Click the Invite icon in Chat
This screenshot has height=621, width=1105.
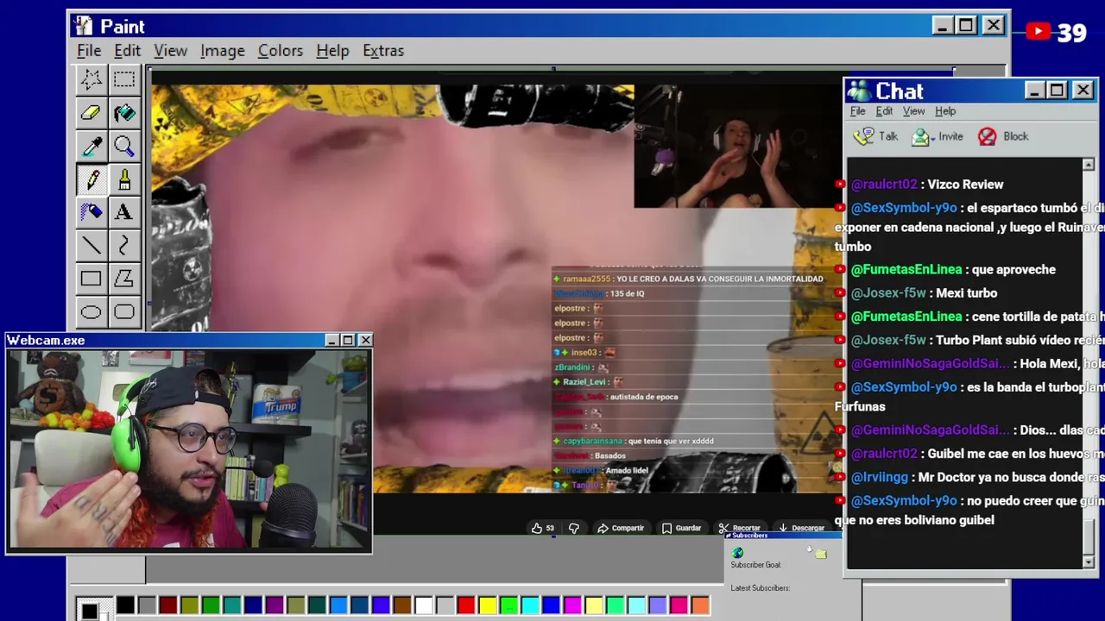pyautogui.click(x=922, y=136)
